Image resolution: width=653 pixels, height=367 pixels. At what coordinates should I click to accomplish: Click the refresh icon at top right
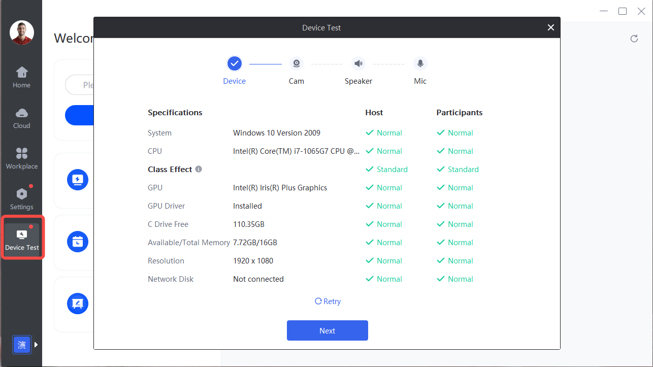[x=634, y=39]
